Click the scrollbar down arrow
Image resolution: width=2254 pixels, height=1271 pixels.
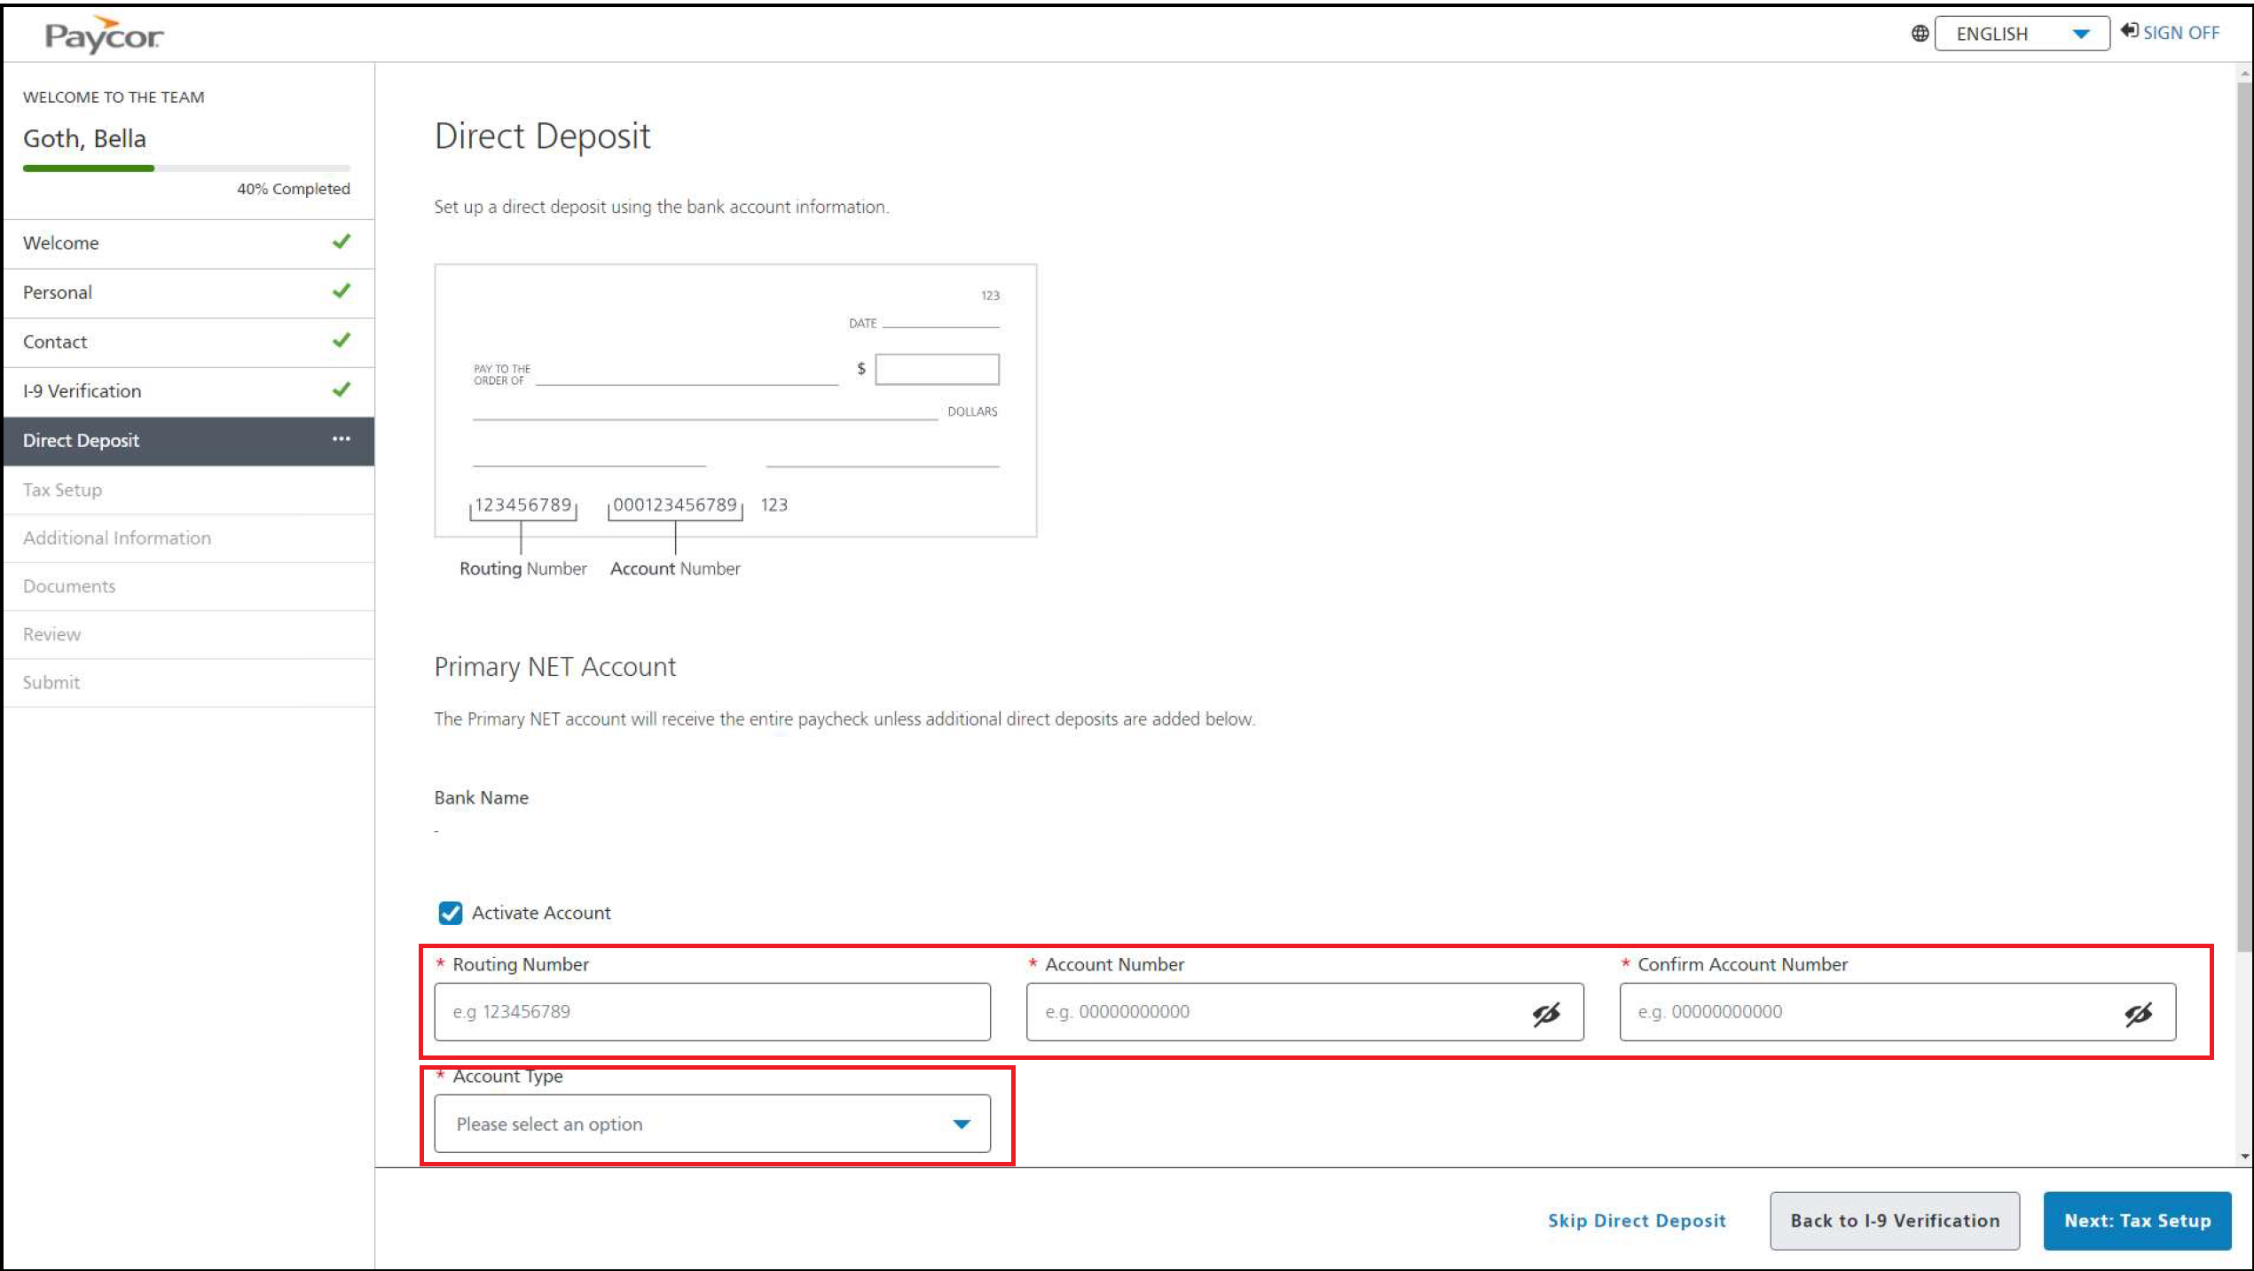(x=2244, y=1157)
